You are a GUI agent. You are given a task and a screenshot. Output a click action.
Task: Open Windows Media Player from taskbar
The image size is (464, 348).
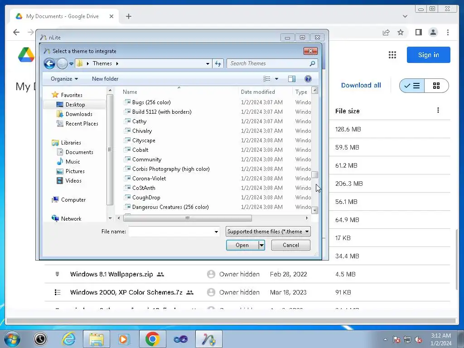click(x=123, y=339)
